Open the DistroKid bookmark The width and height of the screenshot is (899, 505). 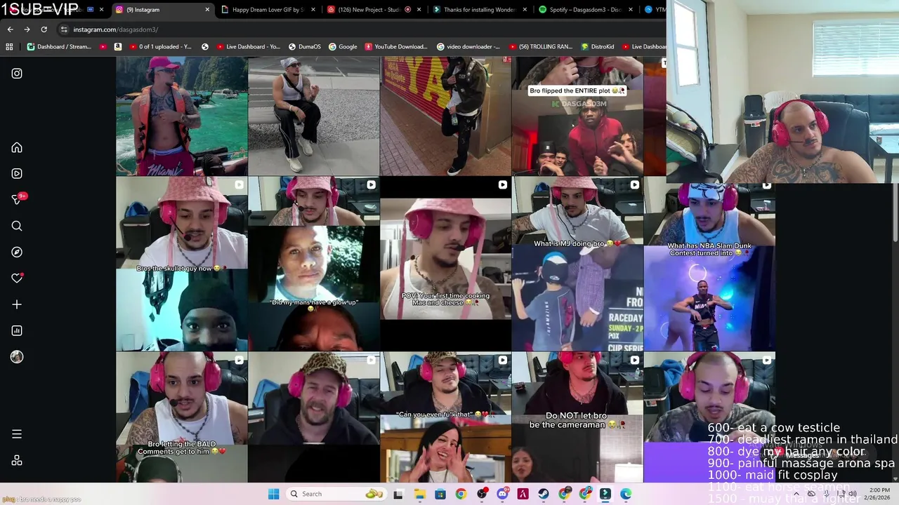tap(598, 47)
